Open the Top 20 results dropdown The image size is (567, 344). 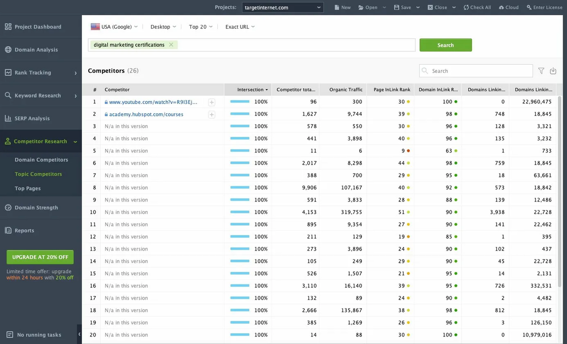[x=201, y=27]
